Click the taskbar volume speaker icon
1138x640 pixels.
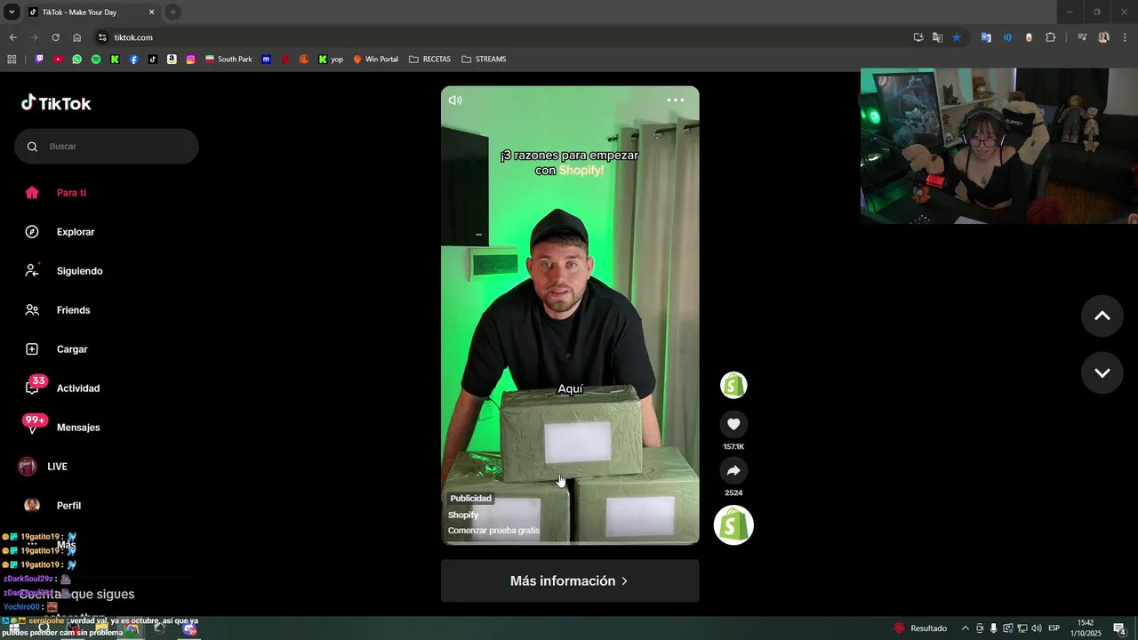1036,628
